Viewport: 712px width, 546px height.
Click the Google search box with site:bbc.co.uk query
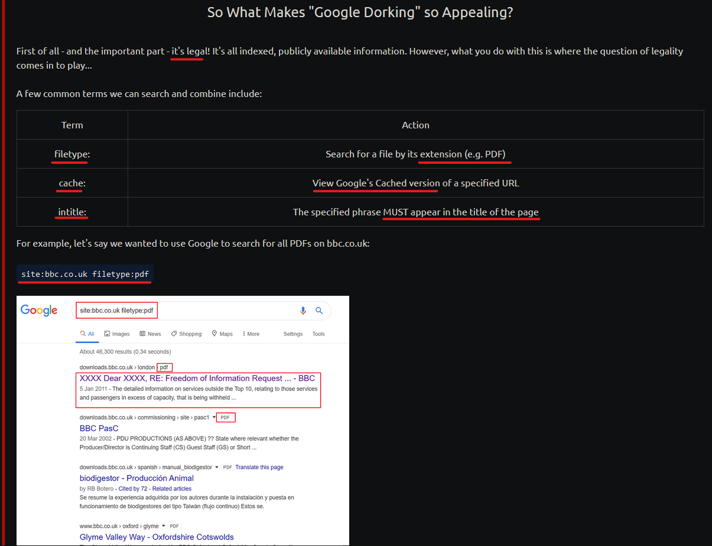201,311
